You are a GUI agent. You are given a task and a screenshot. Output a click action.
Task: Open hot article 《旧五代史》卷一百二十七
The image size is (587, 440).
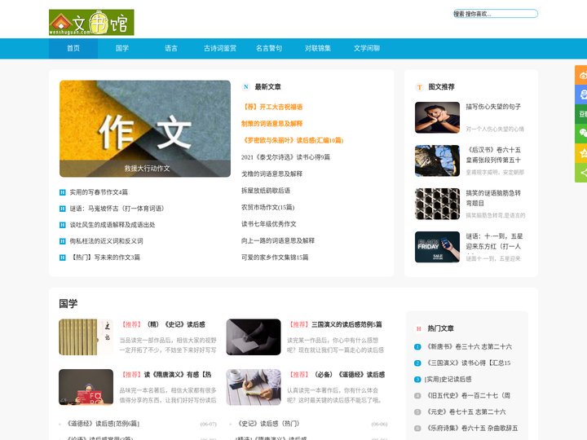pyautogui.click(x=468, y=395)
